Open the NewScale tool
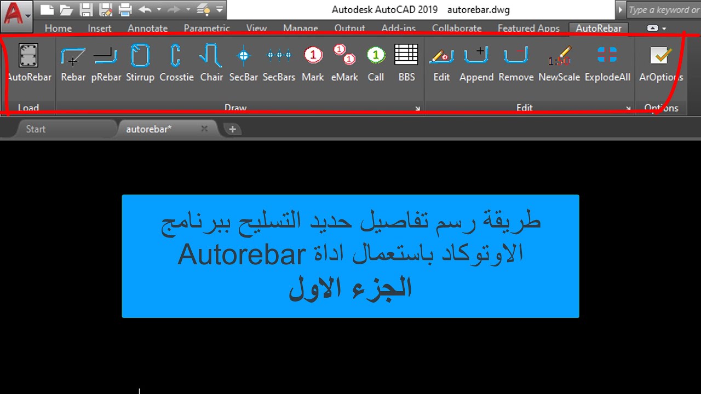Viewport: 701px width, 394px height. coord(559,63)
